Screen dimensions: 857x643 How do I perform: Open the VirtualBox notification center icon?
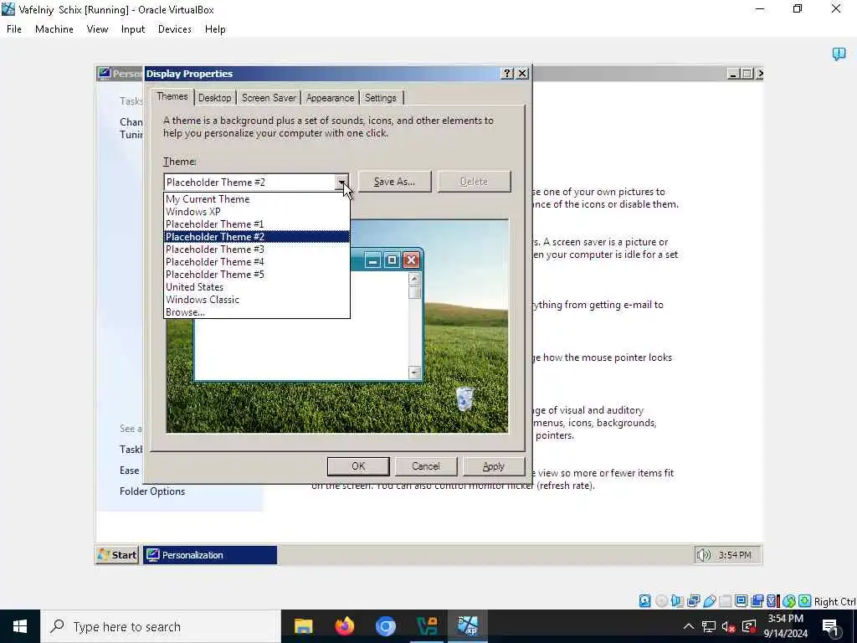[839, 54]
